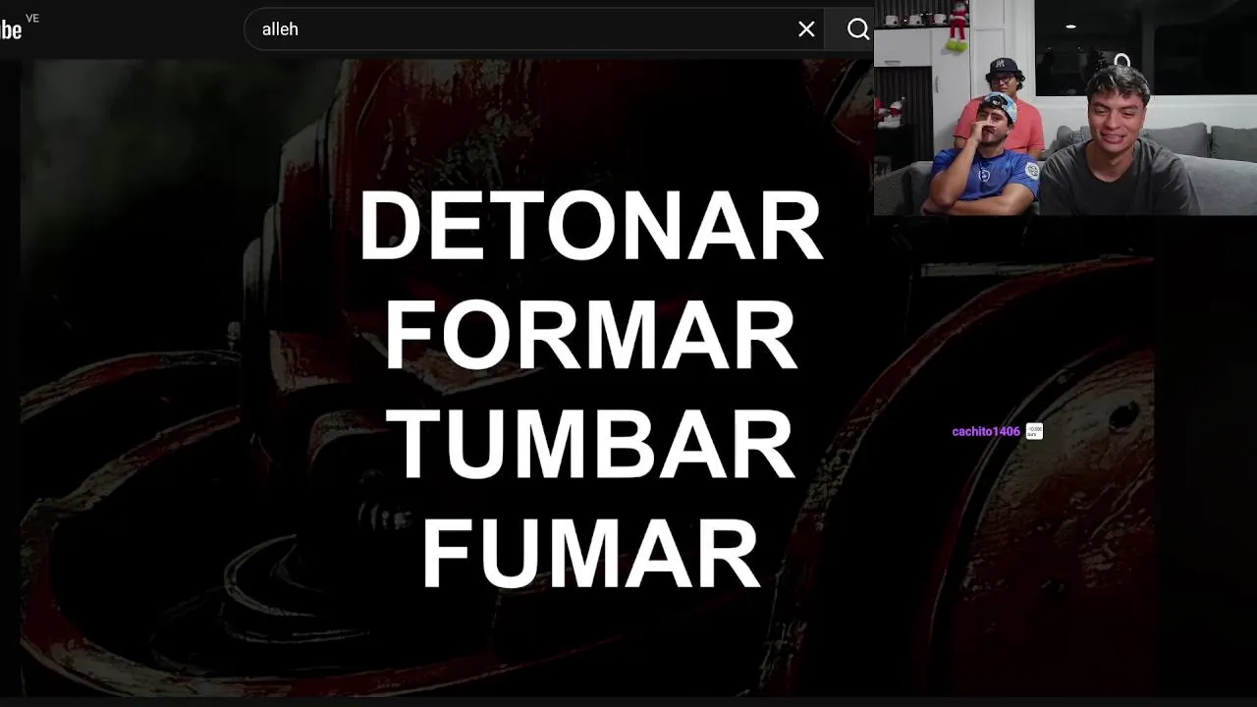Click the magnifier search button

(858, 29)
